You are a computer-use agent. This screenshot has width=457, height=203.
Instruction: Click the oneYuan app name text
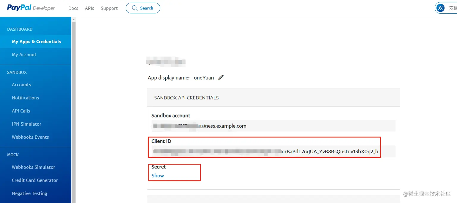click(204, 78)
